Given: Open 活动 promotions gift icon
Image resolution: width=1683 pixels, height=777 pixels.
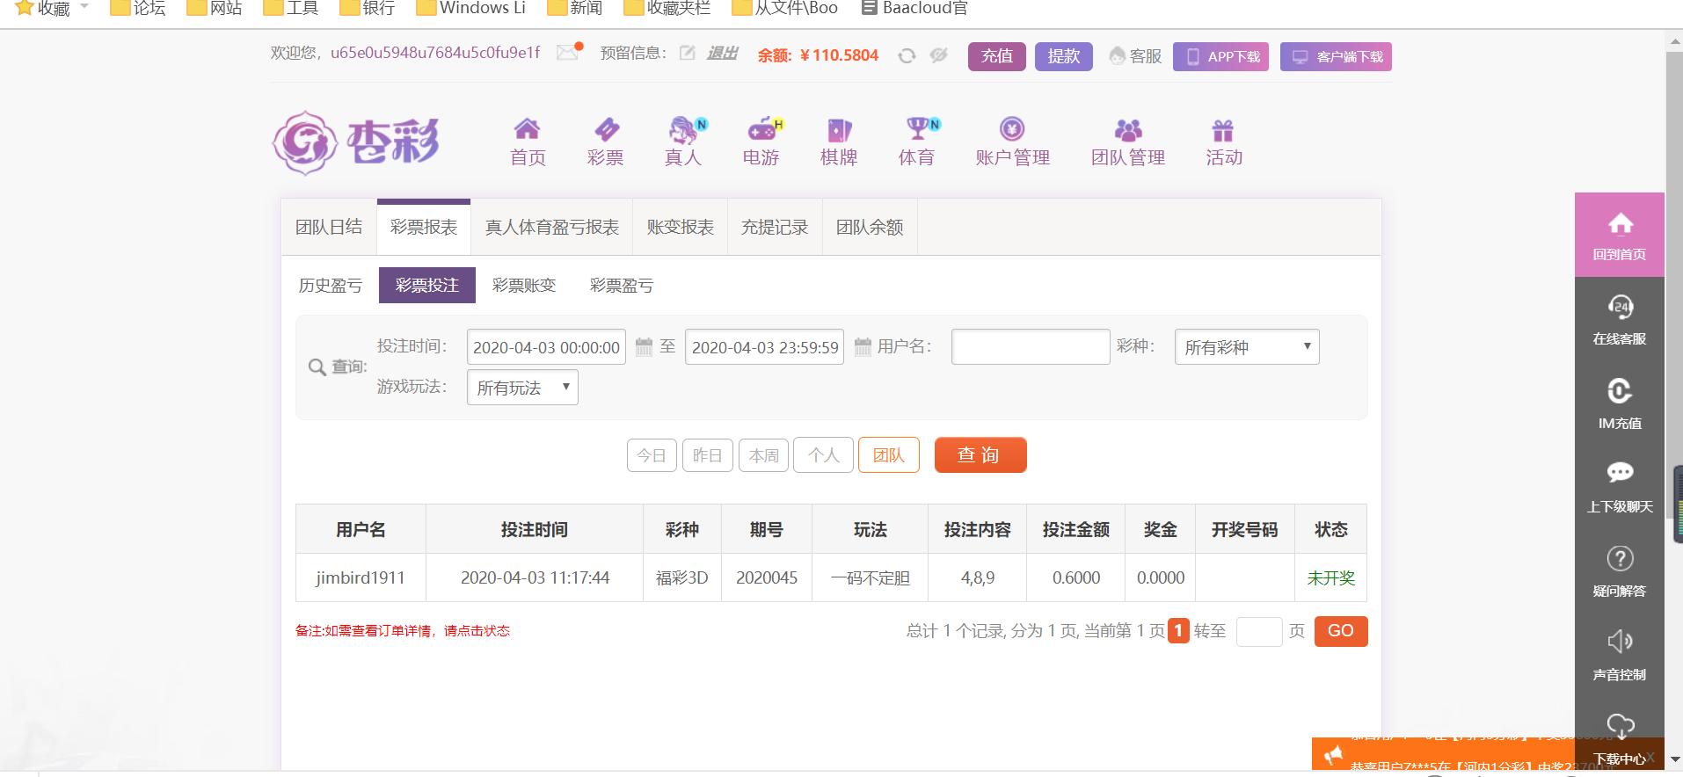Looking at the screenshot, I should (1223, 129).
